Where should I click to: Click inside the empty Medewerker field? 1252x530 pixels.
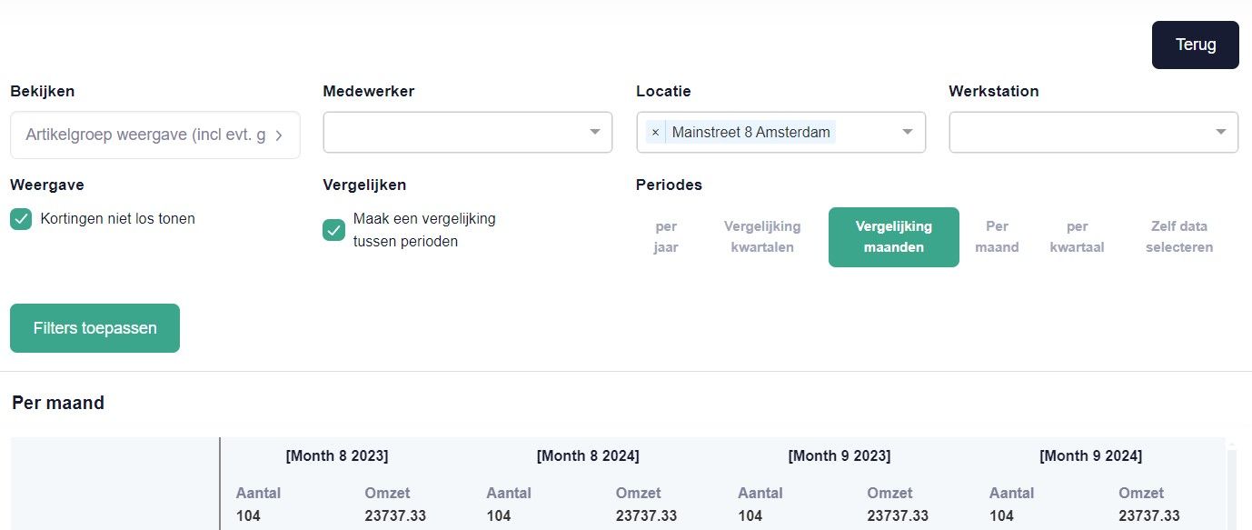point(454,132)
